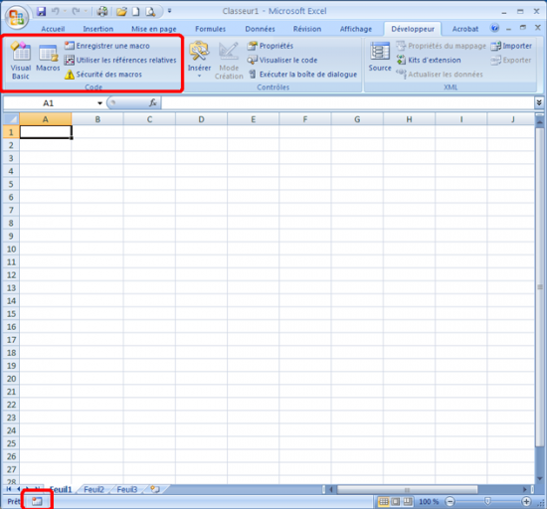
Task: Click the Redo icon
Action: pyautogui.click(x=76, y=12)
